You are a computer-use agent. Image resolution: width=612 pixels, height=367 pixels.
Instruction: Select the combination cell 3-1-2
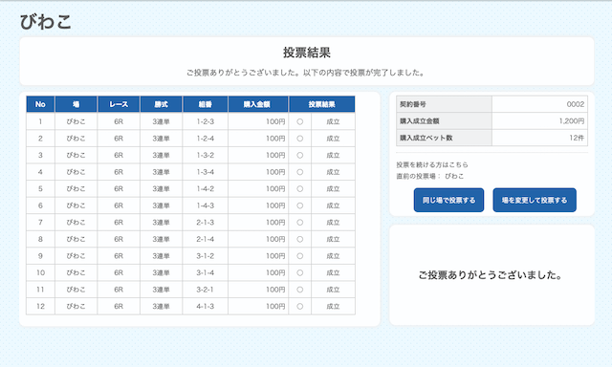pyautogui.click(x=206, y=256)
